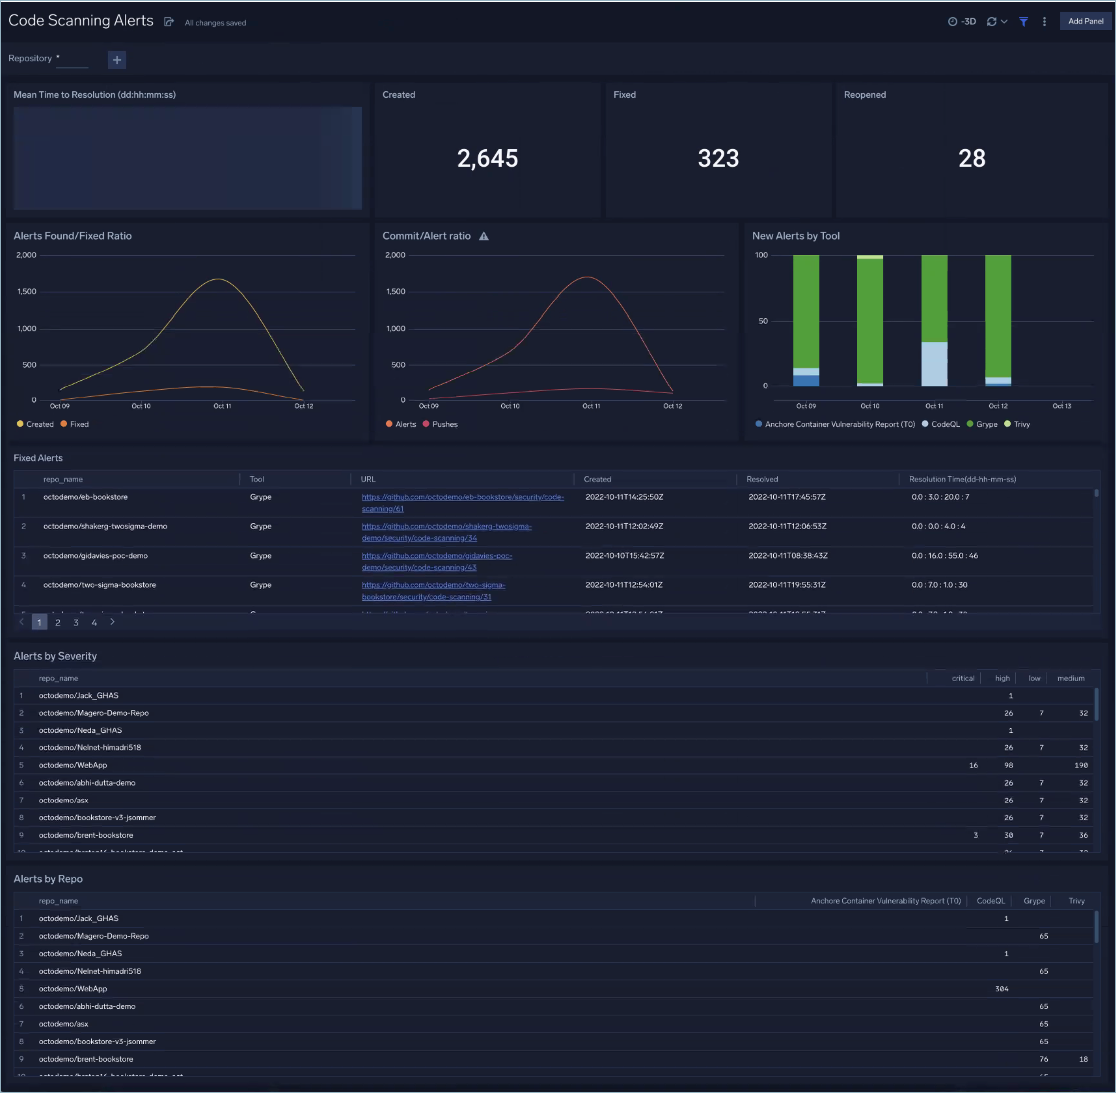Open the two-sigma-bookstore code-scanning/31 link
Screen dimensions: 1116x1093
tap(433, 591)
